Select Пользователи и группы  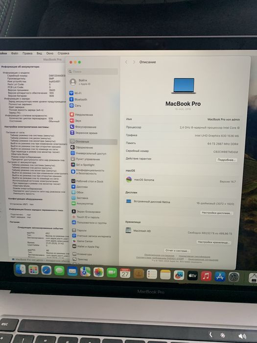(x=90, y=222)
